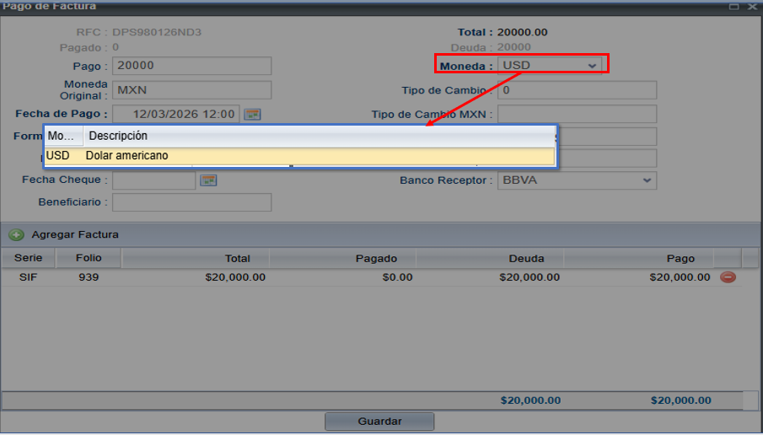
Task: Sort invoices by the Folio column
Action: 89,259
